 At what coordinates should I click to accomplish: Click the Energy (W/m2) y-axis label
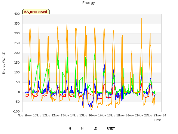pyautogui.click(x=4, y=63)
